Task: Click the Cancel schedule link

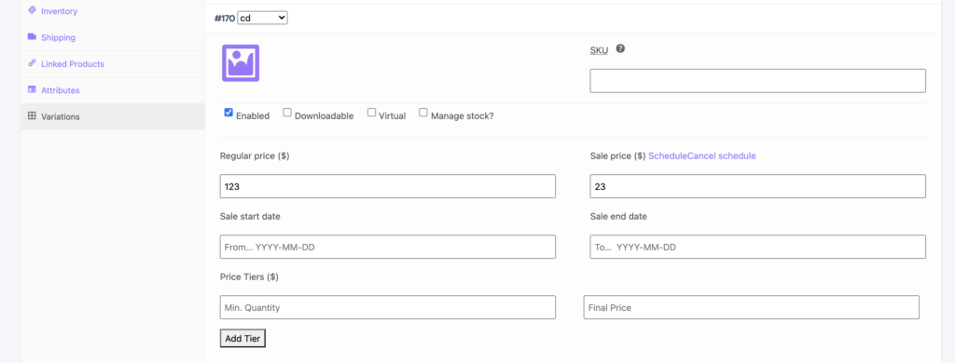Action: 721,155
